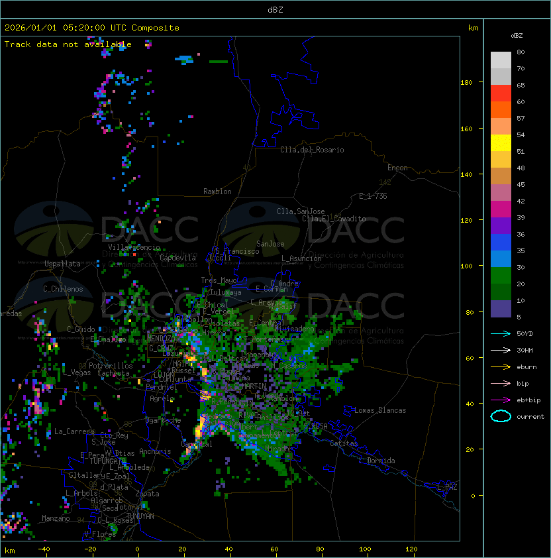Click the 'Anchoris' map label
The image size is (551, 558).
tap(155, 451)
